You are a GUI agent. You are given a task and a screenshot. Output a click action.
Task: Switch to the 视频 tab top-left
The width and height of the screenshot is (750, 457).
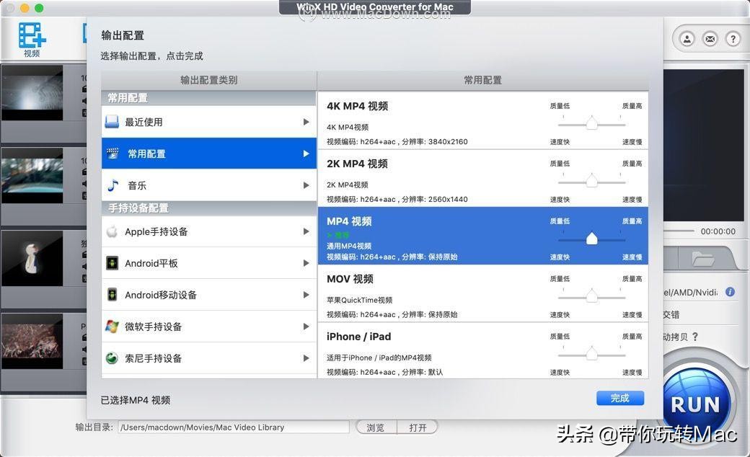(30, 37)
